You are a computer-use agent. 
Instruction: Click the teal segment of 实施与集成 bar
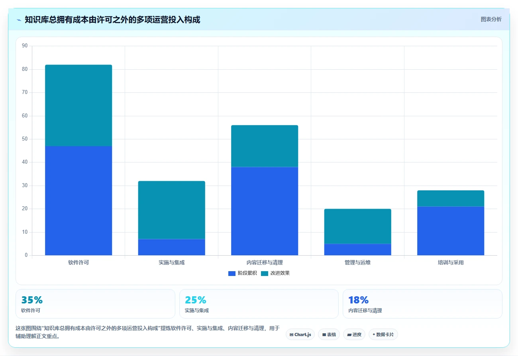[172, 210]
